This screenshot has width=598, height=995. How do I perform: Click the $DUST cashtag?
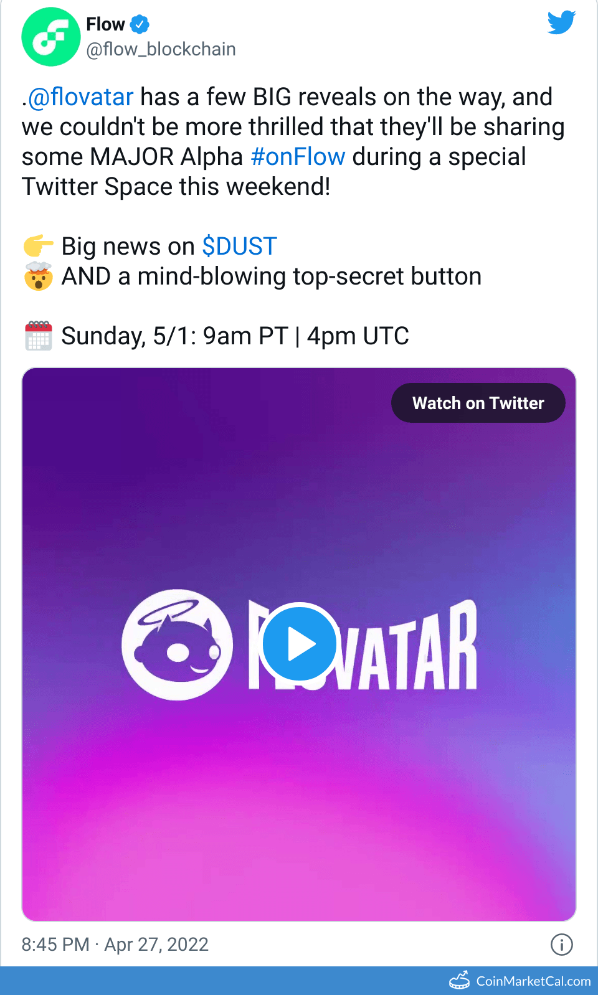(x=239, y=247)
